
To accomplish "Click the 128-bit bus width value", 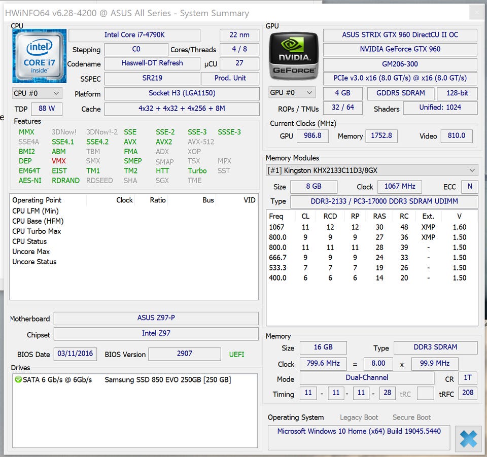I will [x=457, y=93].
